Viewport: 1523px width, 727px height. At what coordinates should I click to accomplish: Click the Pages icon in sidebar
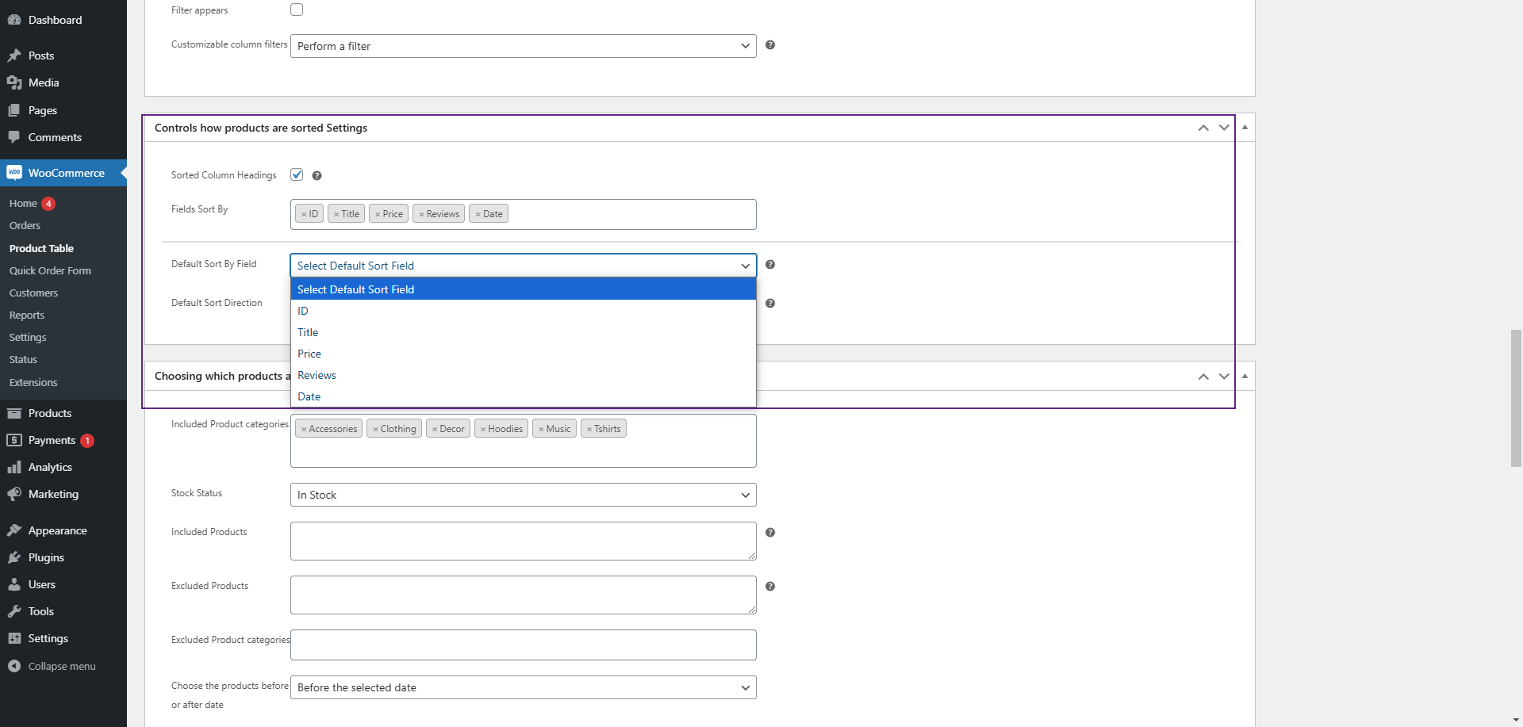point(14,110)
